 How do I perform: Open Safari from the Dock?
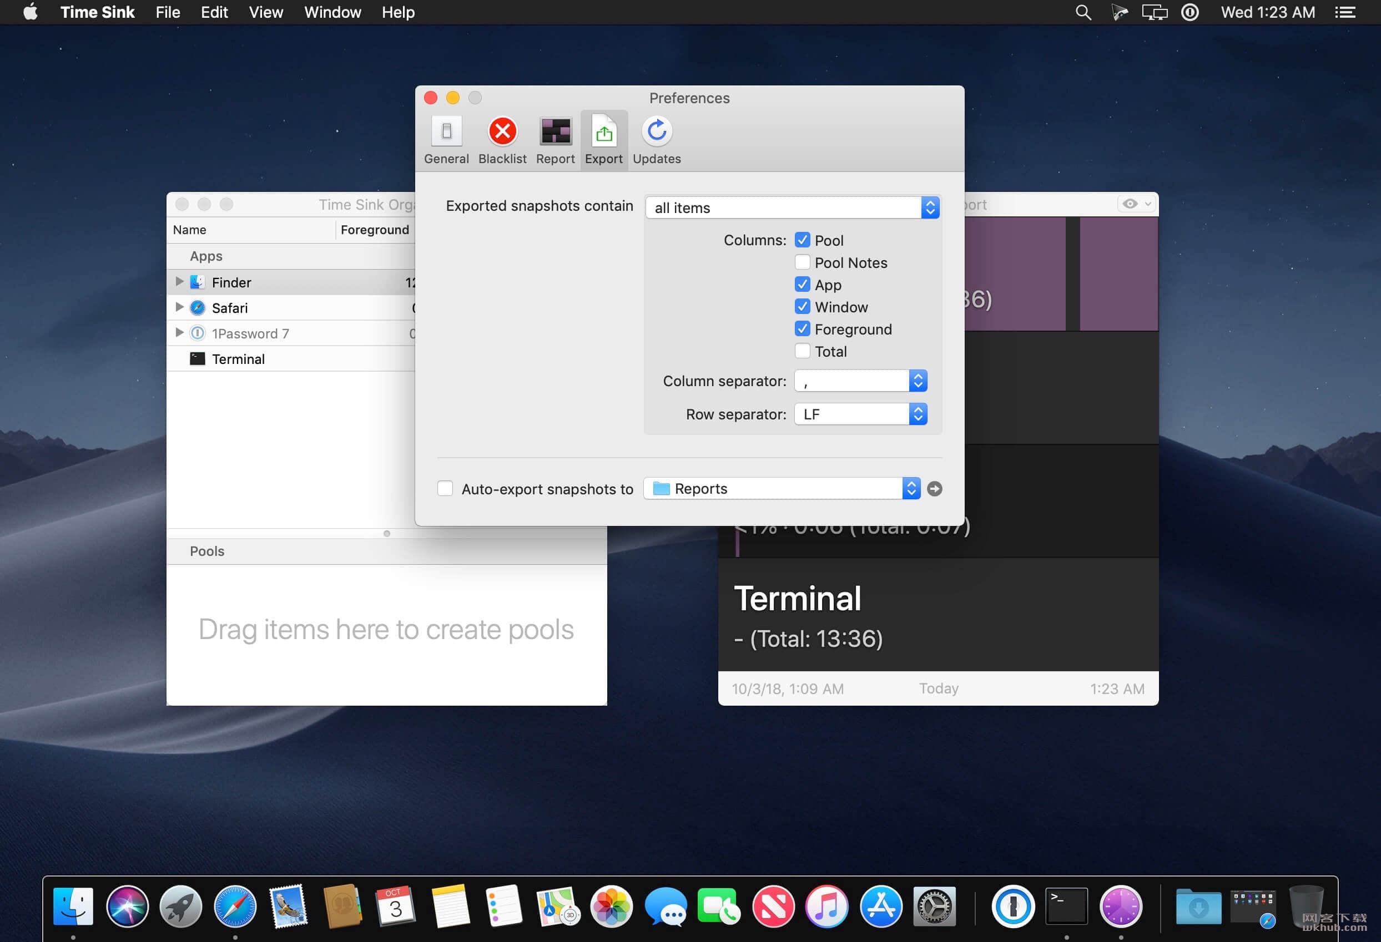tap(235, 905)
